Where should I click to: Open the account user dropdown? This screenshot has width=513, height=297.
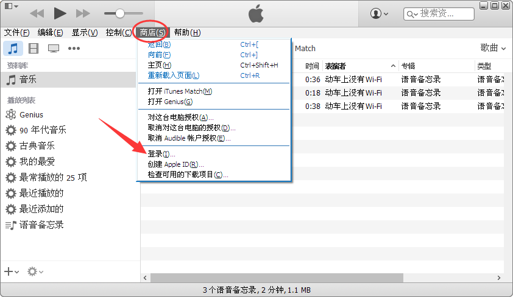click(x=379, y=14)
